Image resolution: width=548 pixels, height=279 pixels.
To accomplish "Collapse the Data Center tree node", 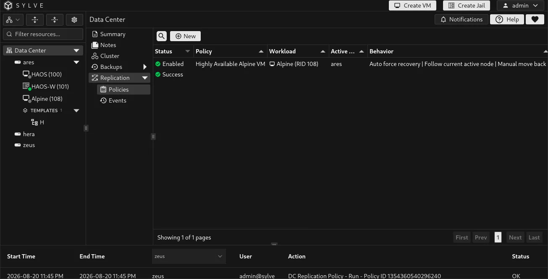I will 76,50.
